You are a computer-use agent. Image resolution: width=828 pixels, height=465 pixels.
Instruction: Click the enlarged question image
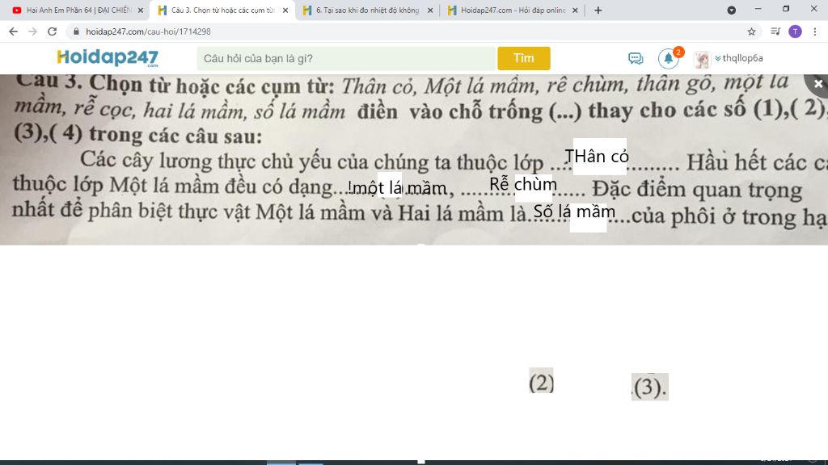(x=414, y=159)
